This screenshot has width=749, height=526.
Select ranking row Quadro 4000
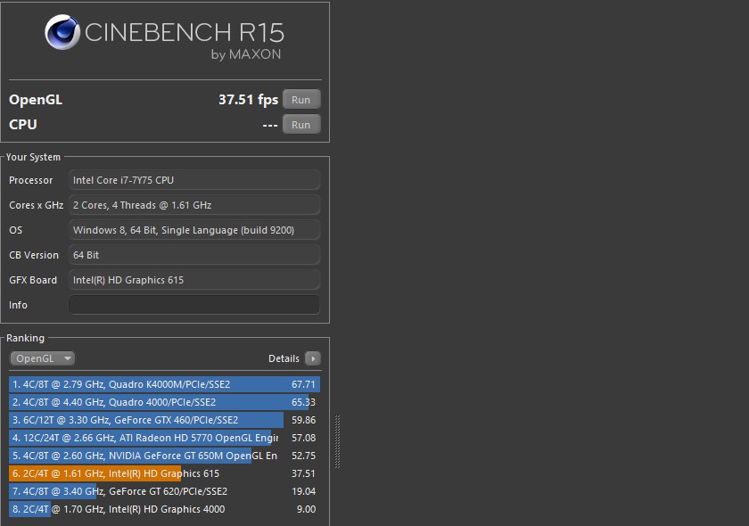[x=164, y=402]
